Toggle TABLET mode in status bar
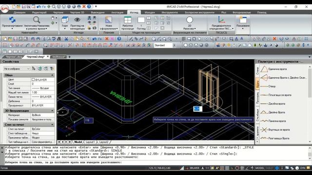This screenshot has height=175, width=312. (x=270, y=168)
